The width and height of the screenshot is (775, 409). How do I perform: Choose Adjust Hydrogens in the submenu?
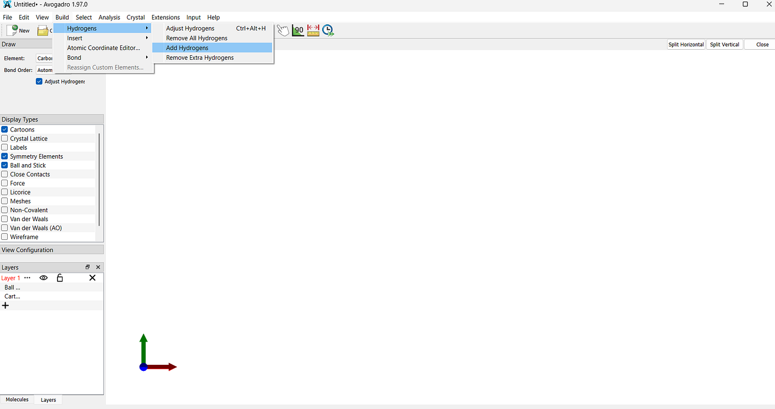click(213, 28)
